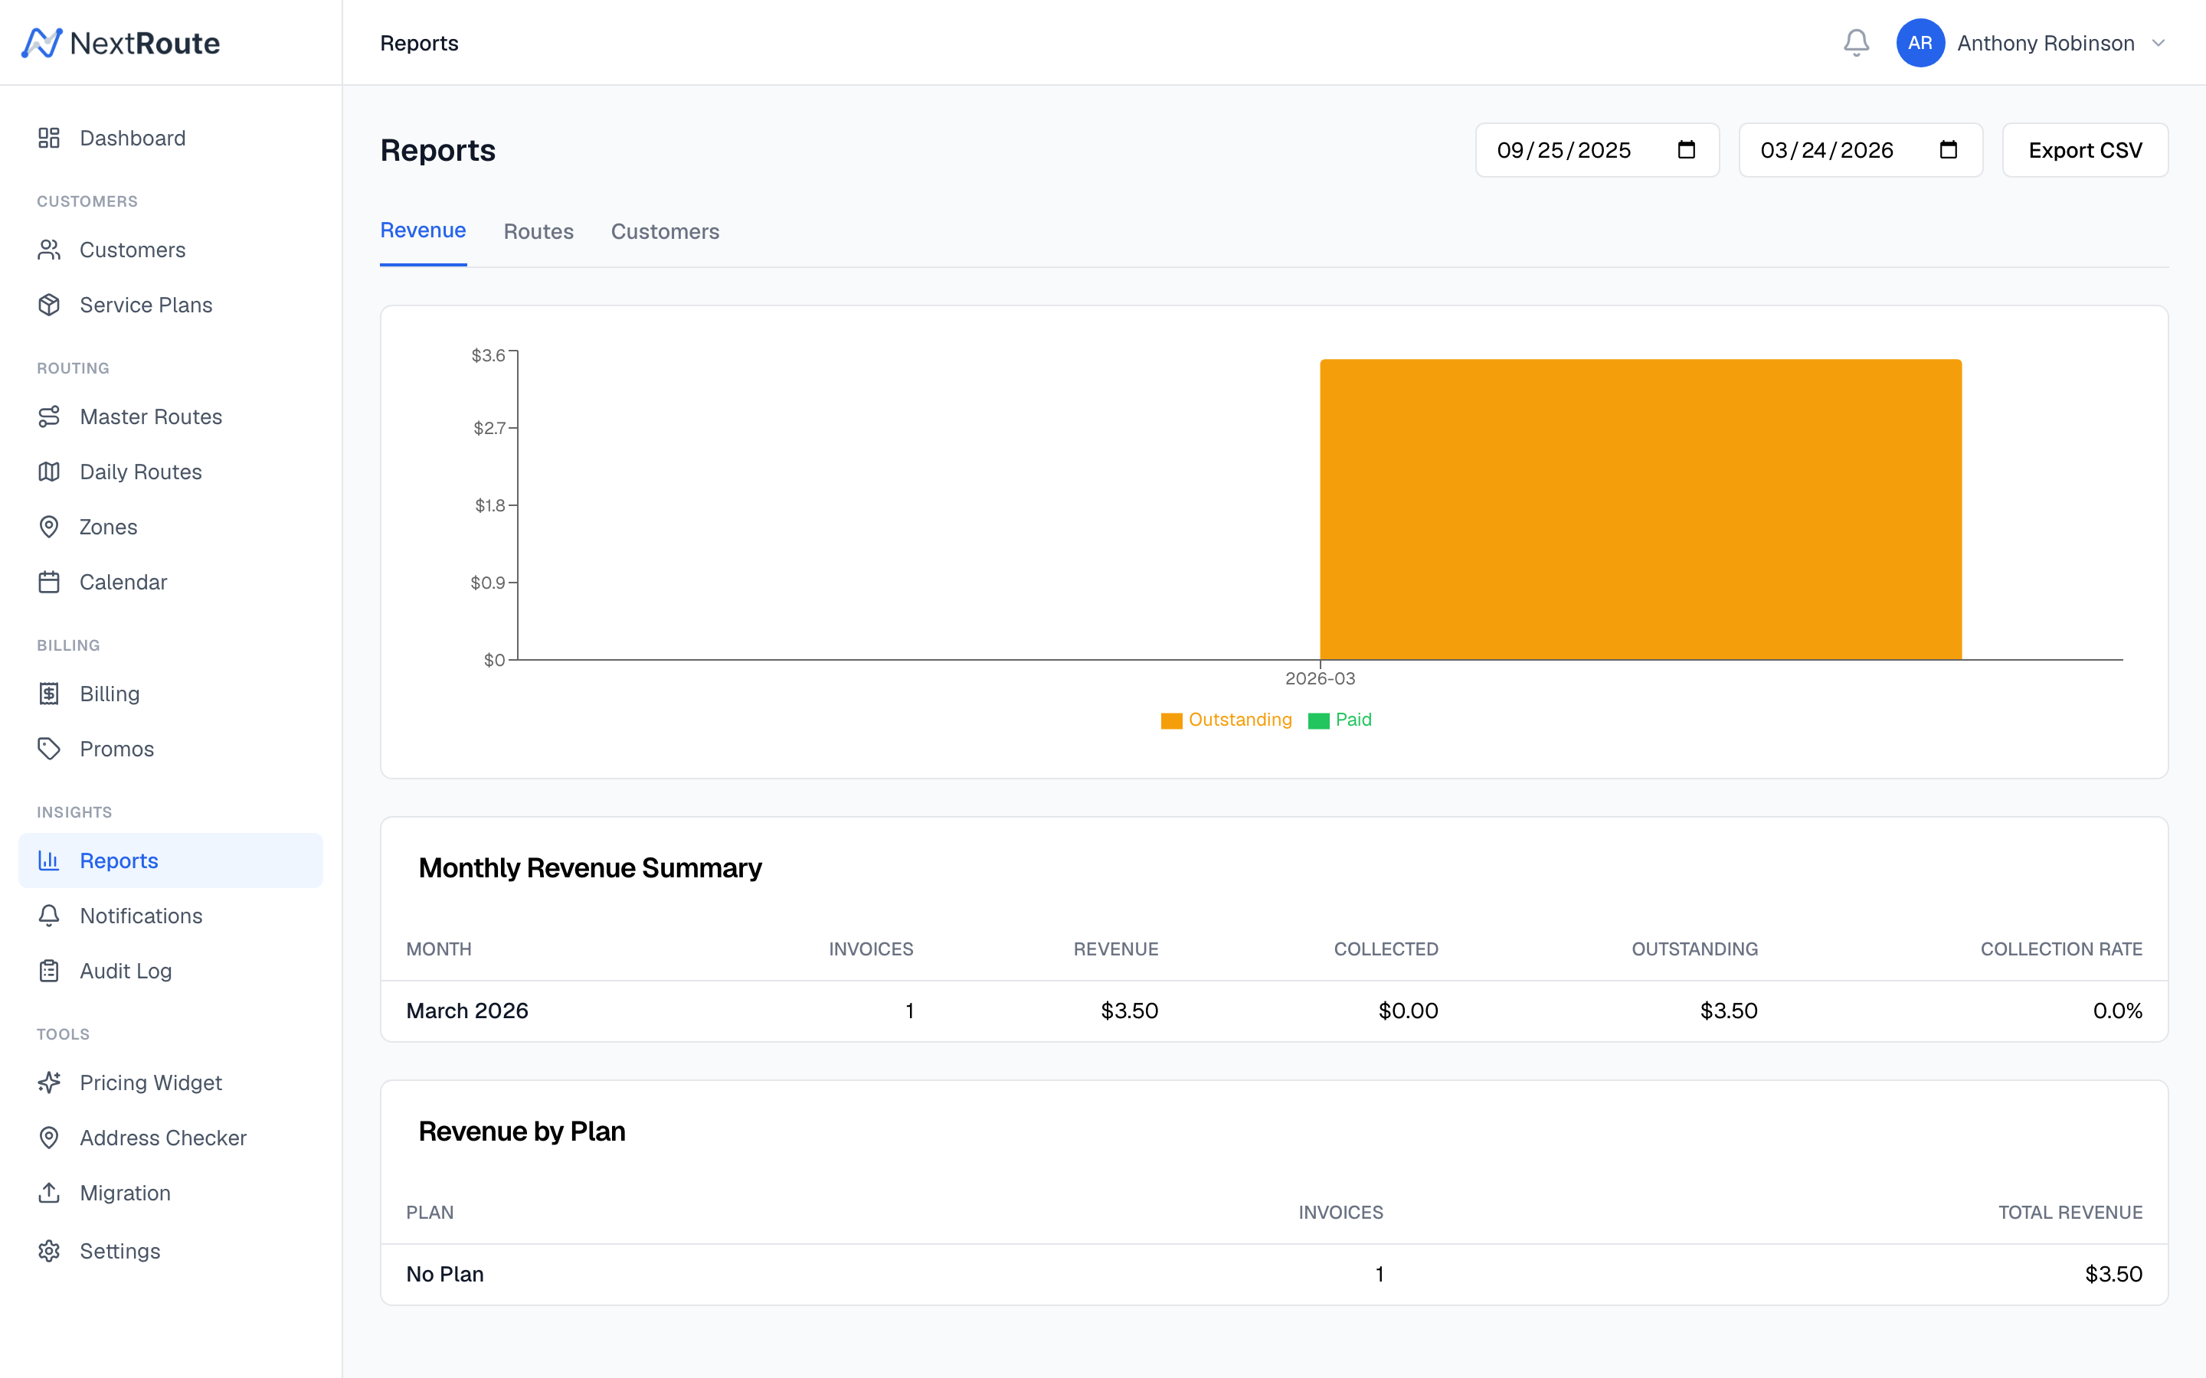
Task: Open Settings from the sidebar
Action: coord(49,1250)
